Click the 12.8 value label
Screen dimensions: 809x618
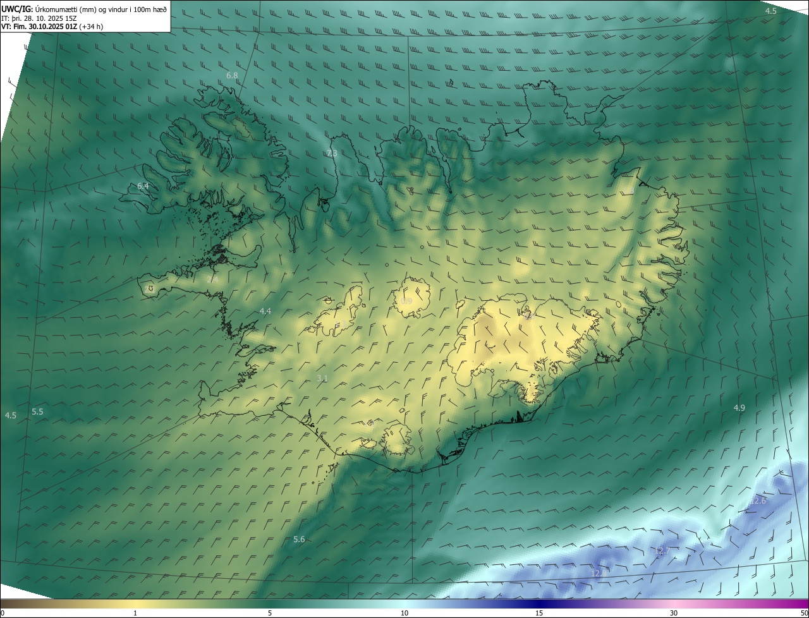coord(598,573)
